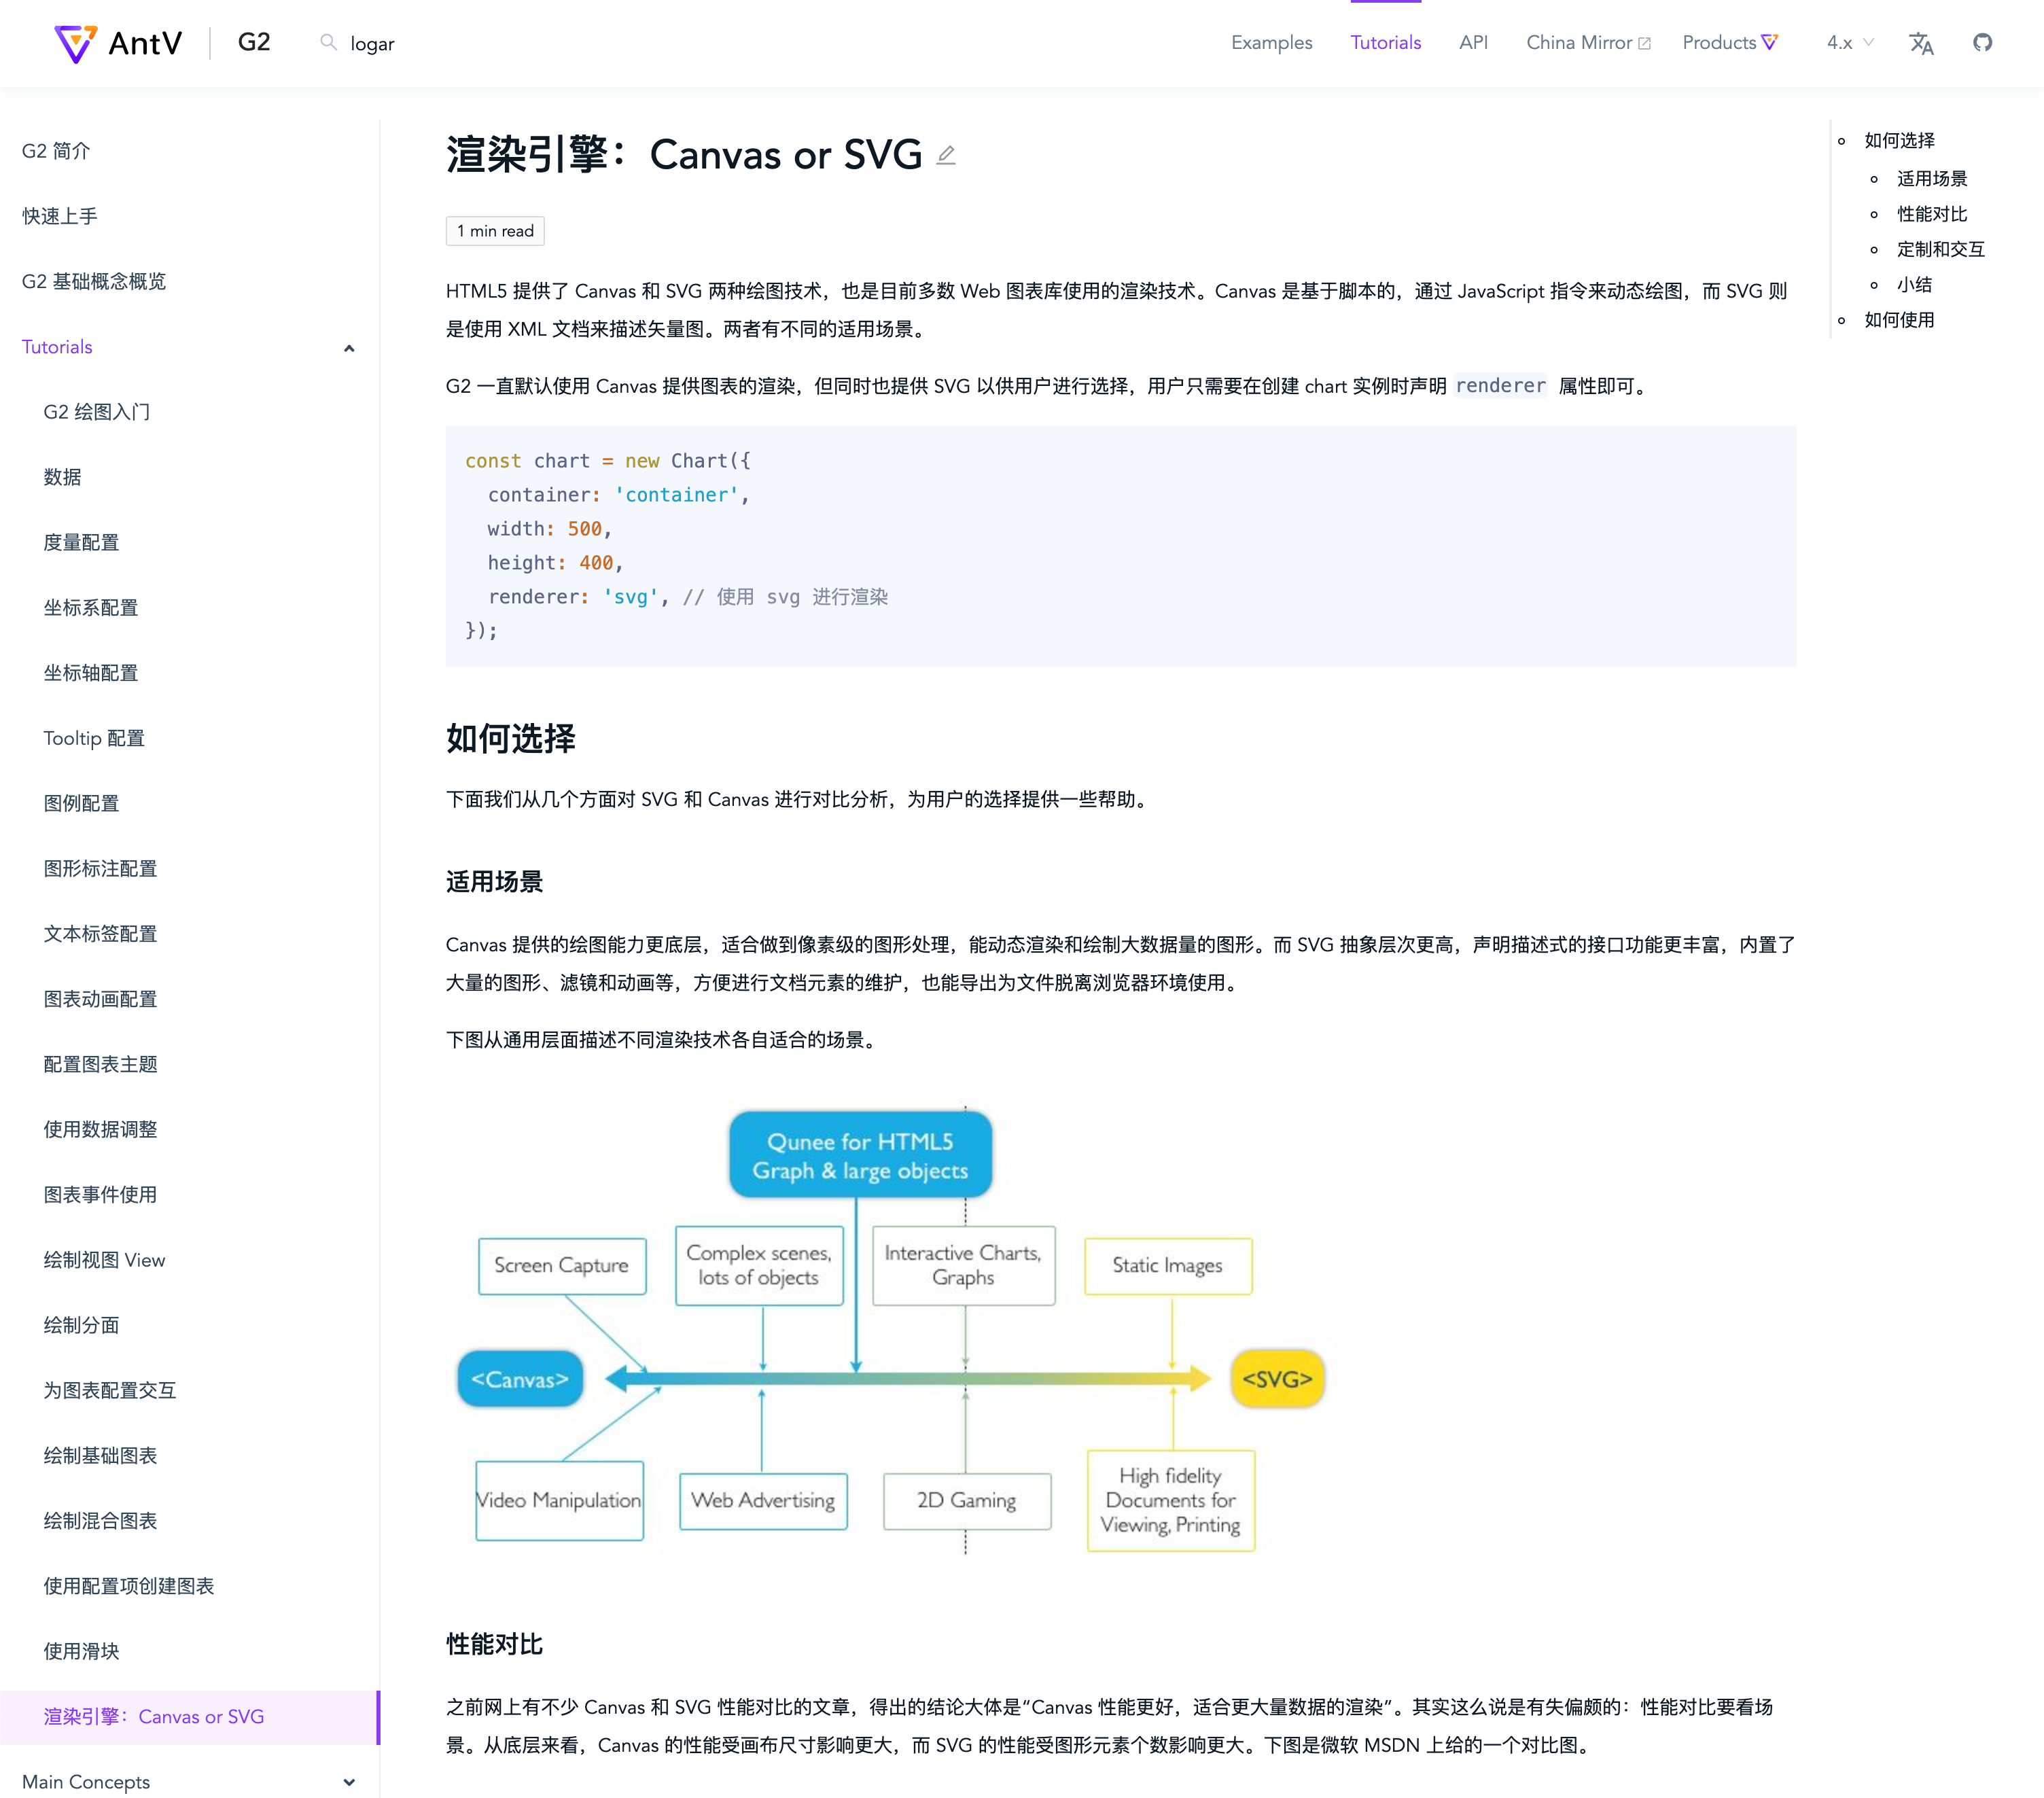Select 渲染引擎：Canvas or SVG sidebar item

190,1717
